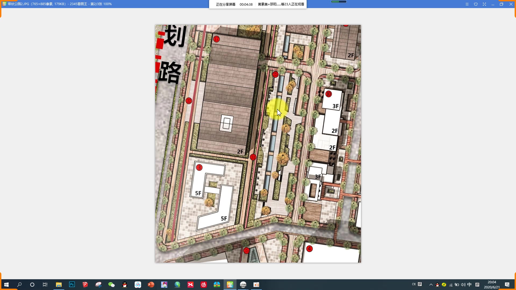Screen dimensions: 516x290
Task: Open QQ tray icon
Action: (437, 285)
